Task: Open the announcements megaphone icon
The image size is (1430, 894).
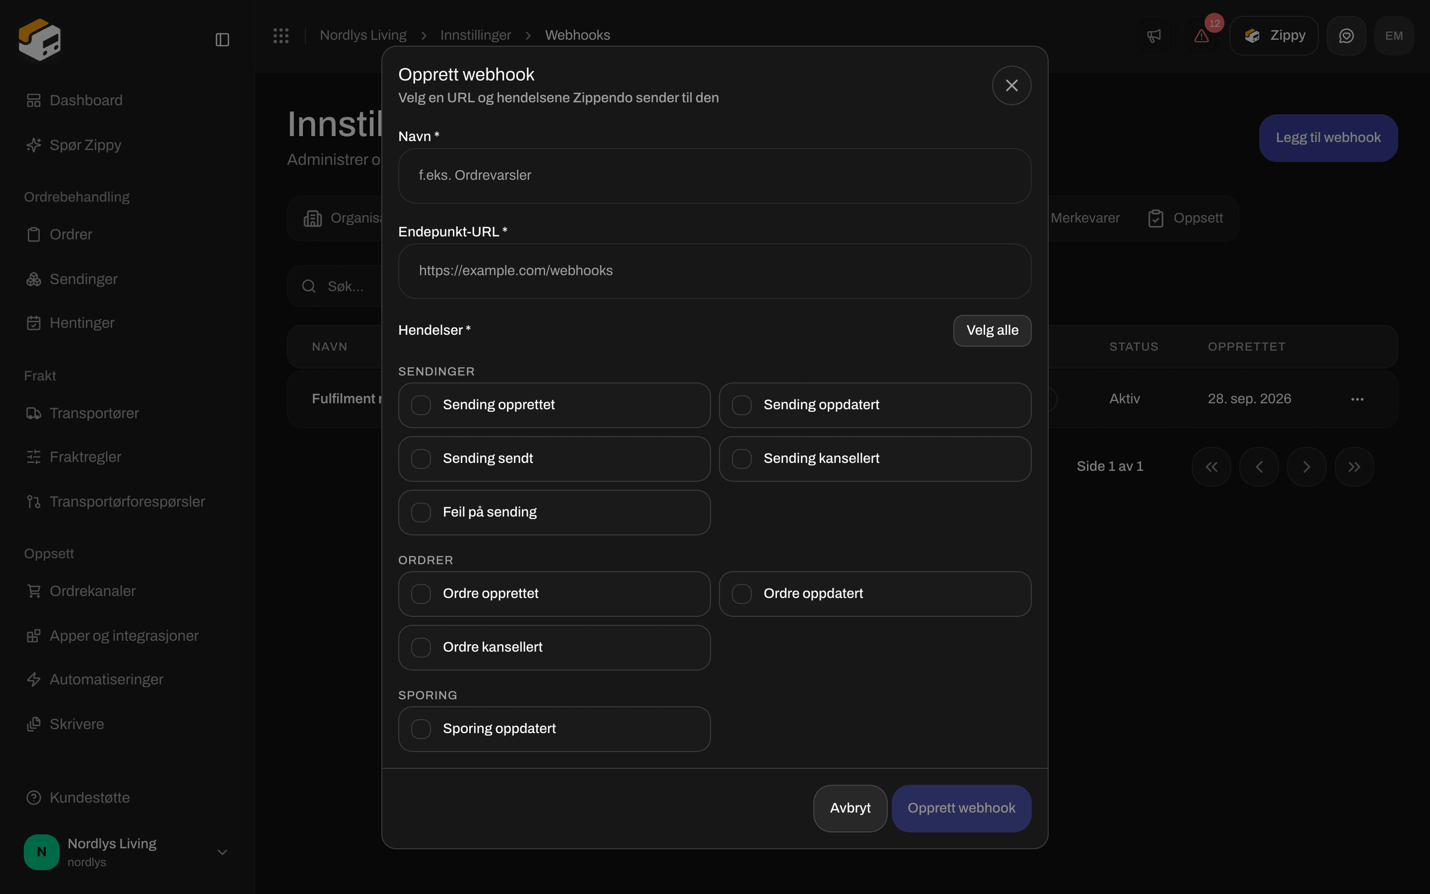Action: coord(1153,35)
